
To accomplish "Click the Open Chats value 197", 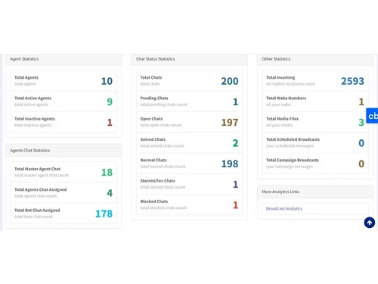I will (x=230, y=123).
